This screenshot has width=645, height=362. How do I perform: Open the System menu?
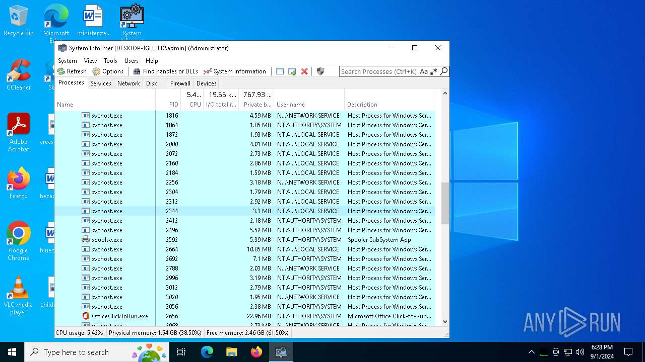tap(68, 60)
